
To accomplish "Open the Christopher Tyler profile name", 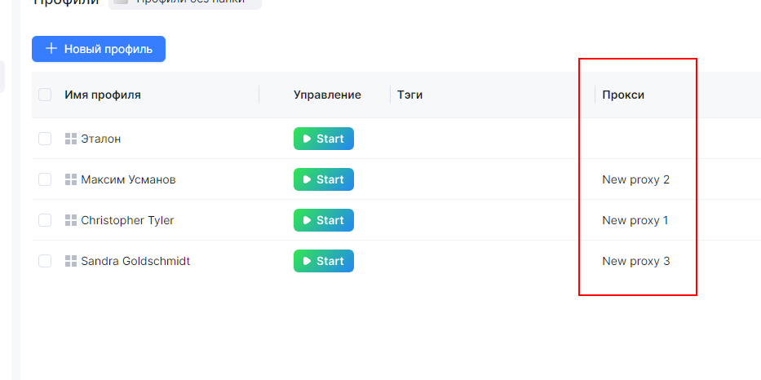I will point(127,220).
